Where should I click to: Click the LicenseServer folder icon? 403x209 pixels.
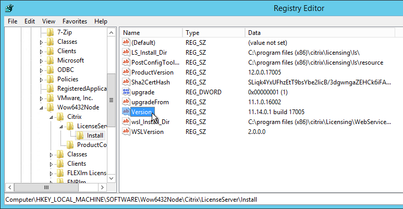(70, 126)
